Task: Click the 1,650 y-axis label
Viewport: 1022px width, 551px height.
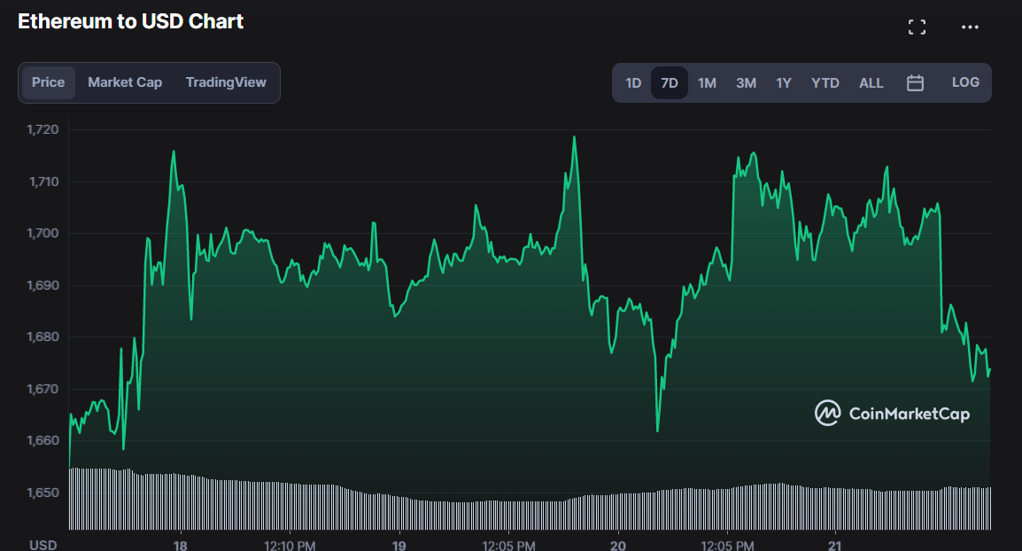Action: pyautogui.click(x=43, y=493)
